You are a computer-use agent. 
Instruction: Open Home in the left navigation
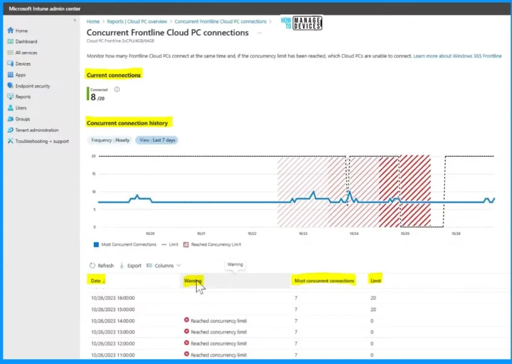[21, 30]
